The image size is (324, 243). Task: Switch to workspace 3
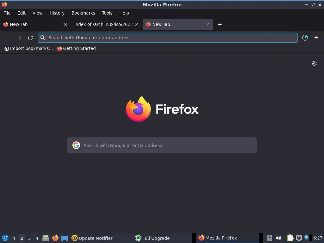(x=29, y=238)
